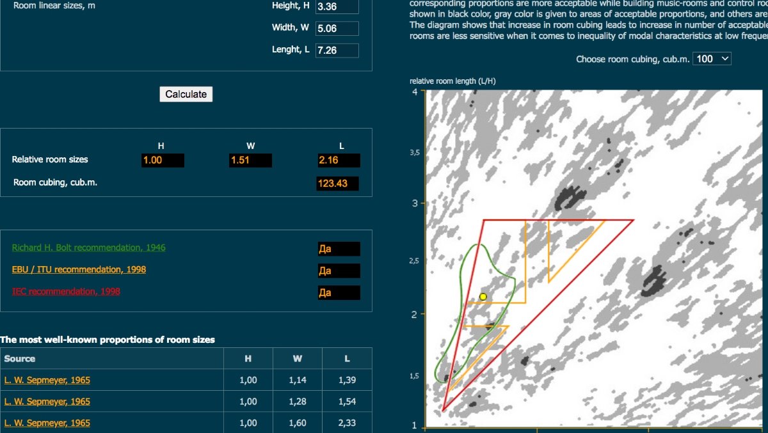This screenshot has width=768, height=433.
Task: Open the Sepmeyer link in the 1,60 width row
Action: pyautogui.click(x=47, y=423)
